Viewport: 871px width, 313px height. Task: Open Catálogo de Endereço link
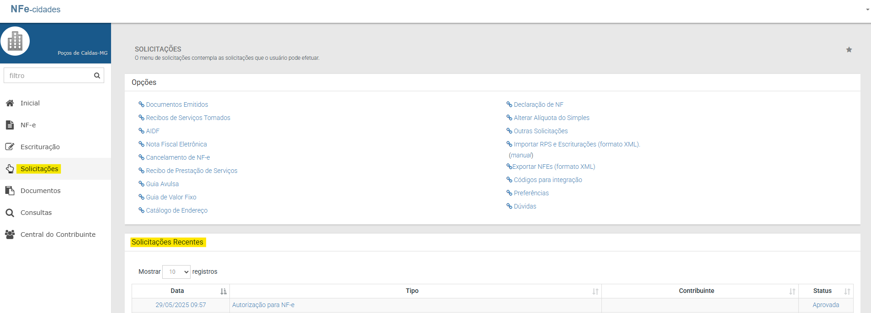(176, 210)
